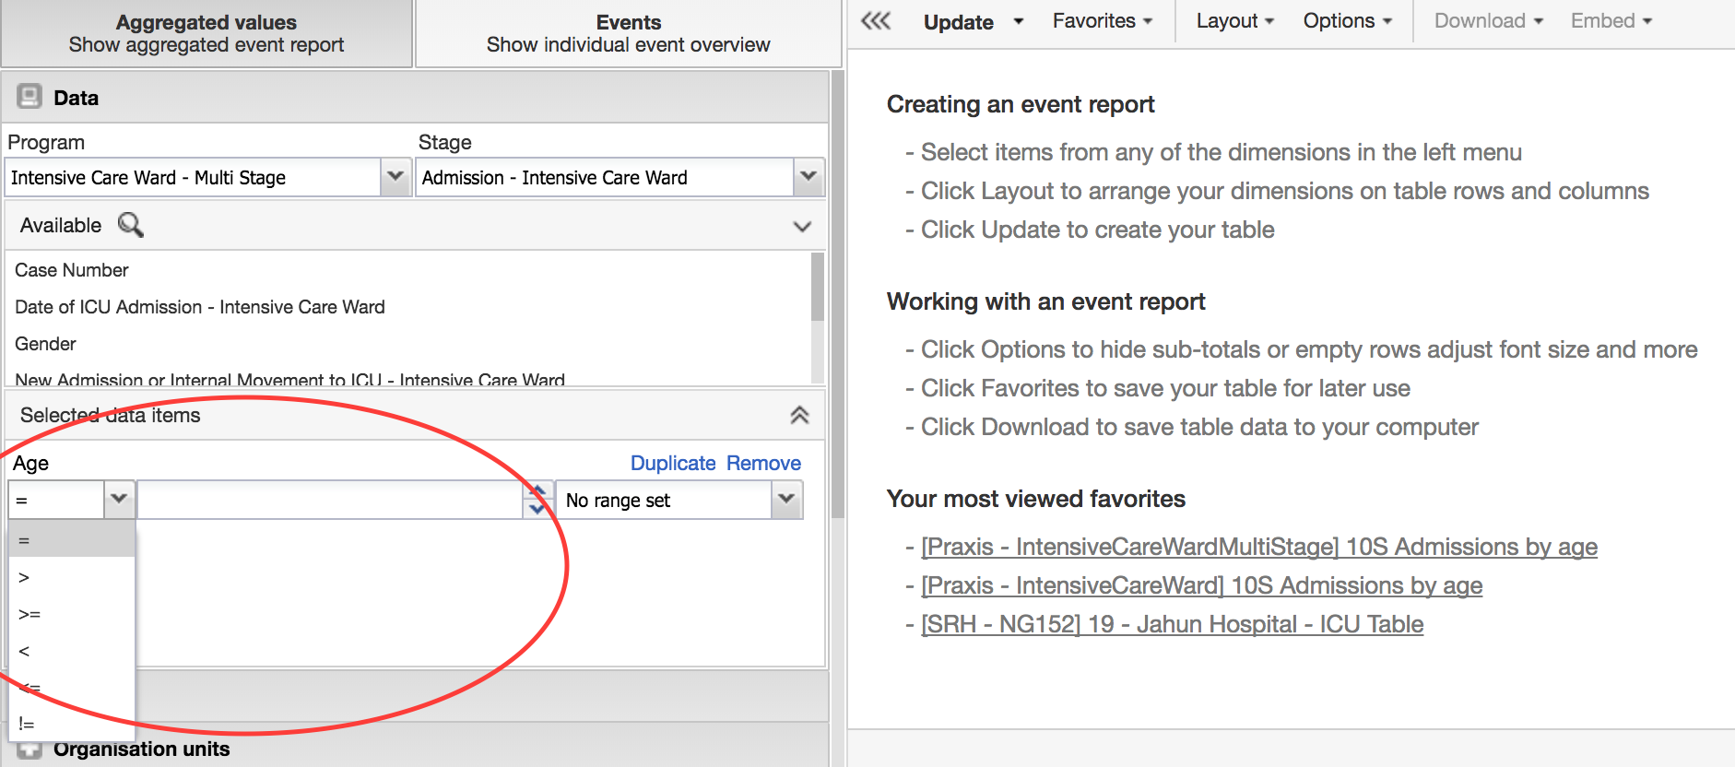Switch to the Aggregated values tab
Viewport: 1735px width, 767px height.
pyautogui.click(x=207, y=33)
